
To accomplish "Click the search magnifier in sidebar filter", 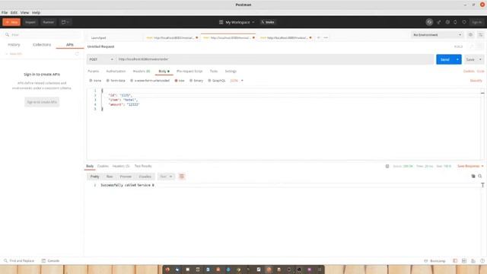I will (x=7, y=35).
